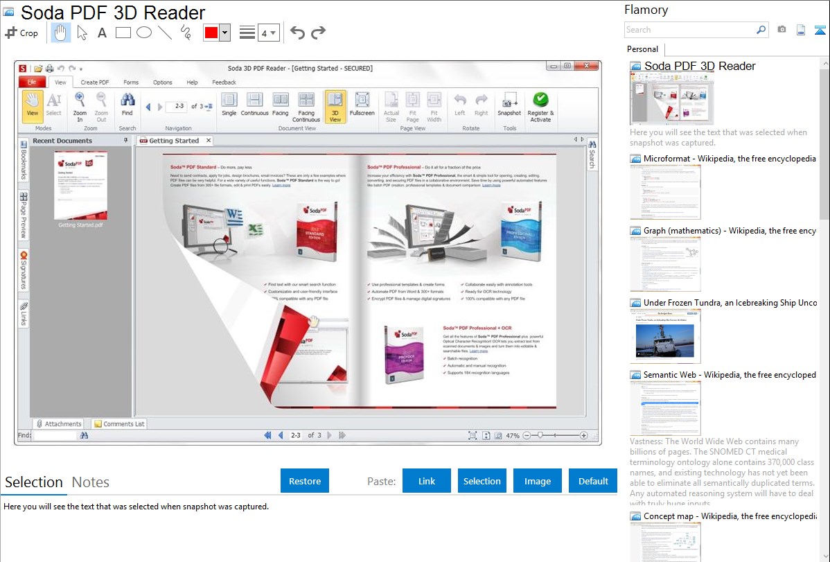Open the Forms ribbon tab
The width and height of the screenshot is (830, 562).
(131, 82)
